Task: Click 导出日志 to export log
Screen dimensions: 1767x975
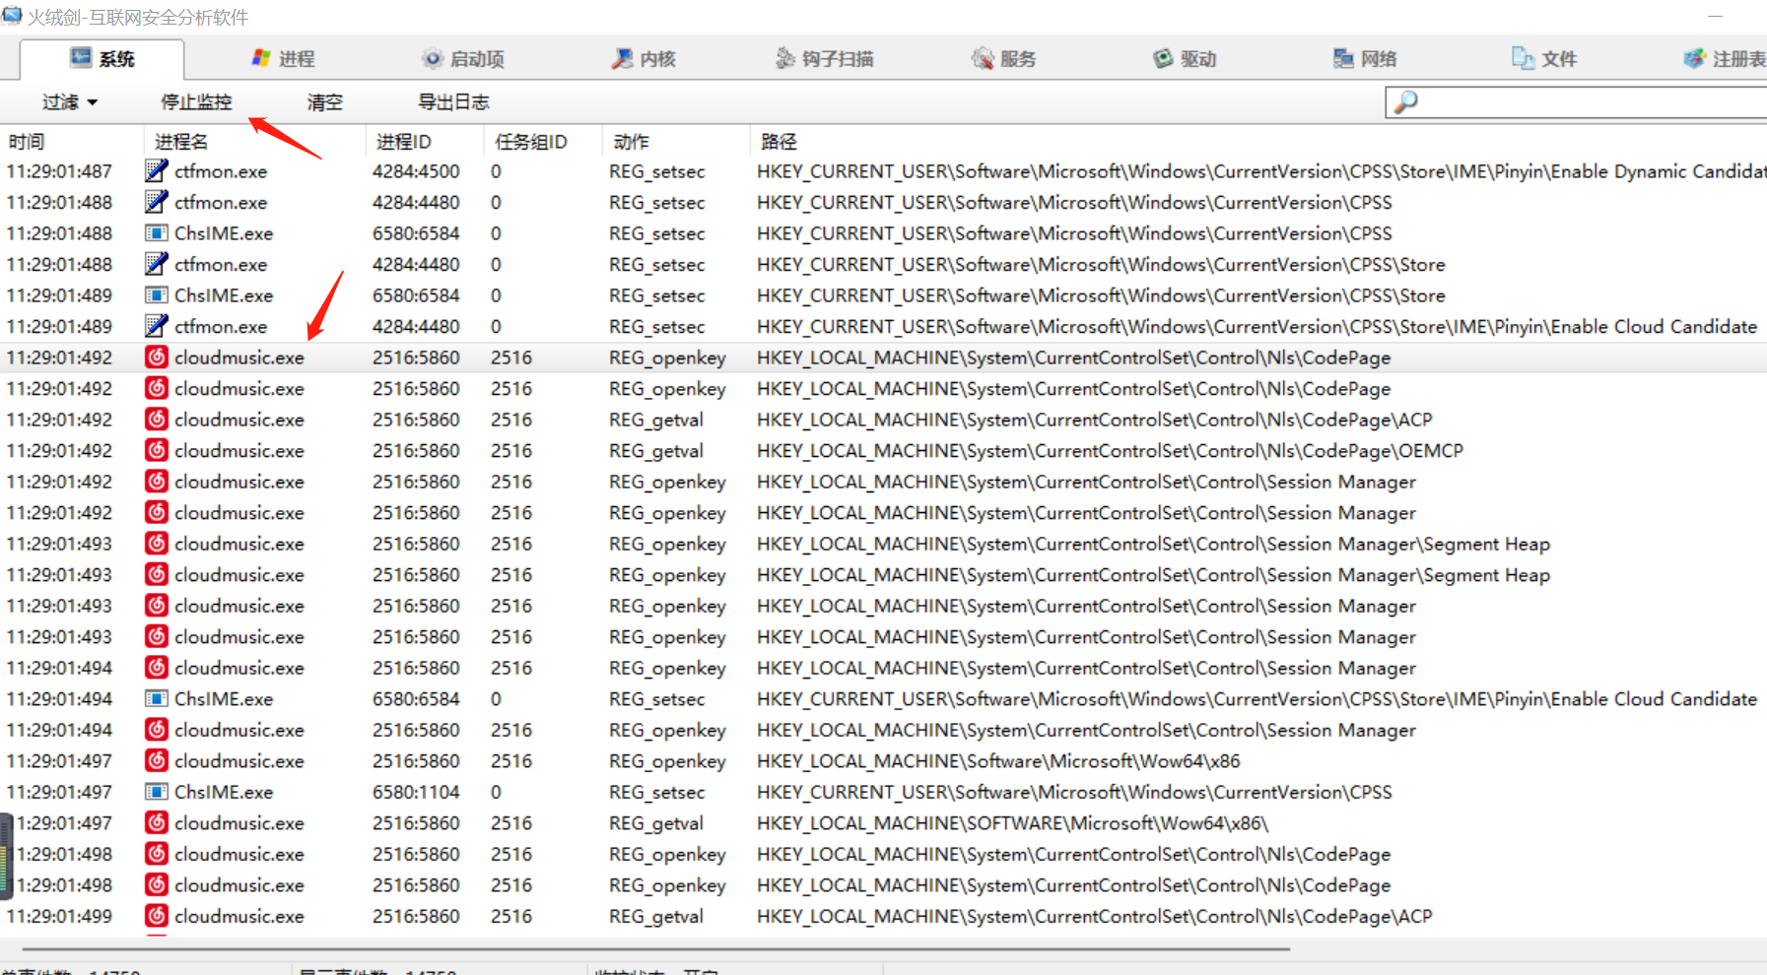Action: coord(453,102)
